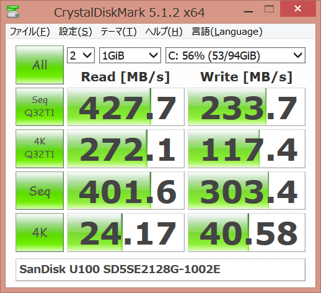321x293 pixels.
Task: Run the plain 4K benchmark test
Action: [x=40, y=232]
